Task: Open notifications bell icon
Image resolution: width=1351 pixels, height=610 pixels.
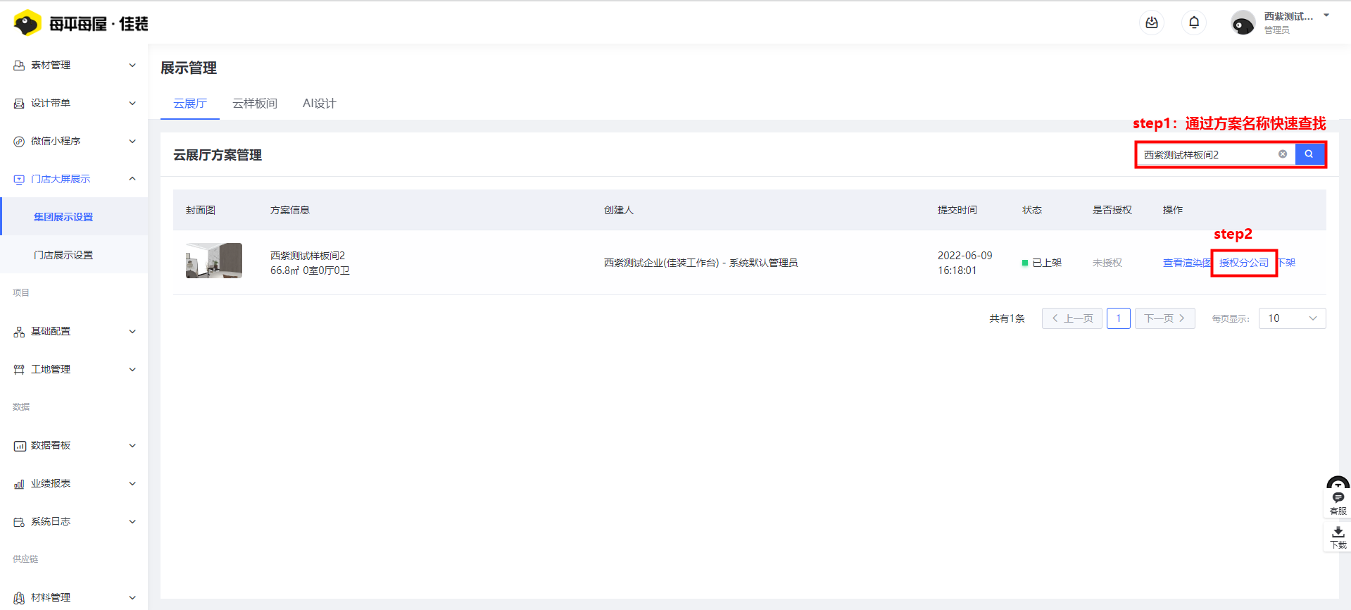Action: (x=1194, y=23)
